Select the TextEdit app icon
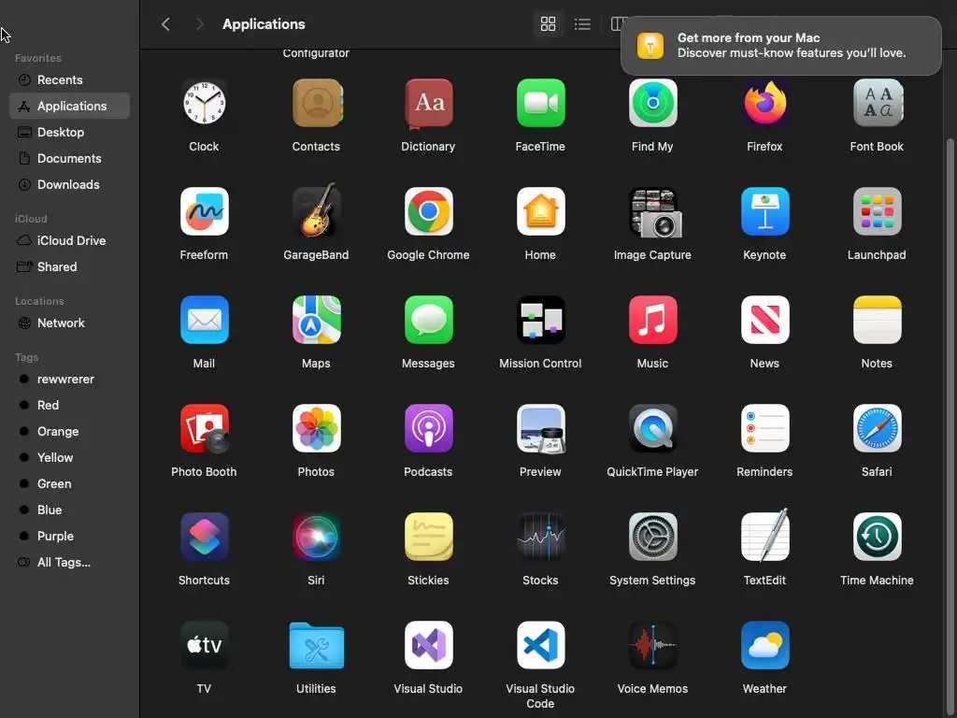This screenshot has width=957, height=718. [764, 536]
